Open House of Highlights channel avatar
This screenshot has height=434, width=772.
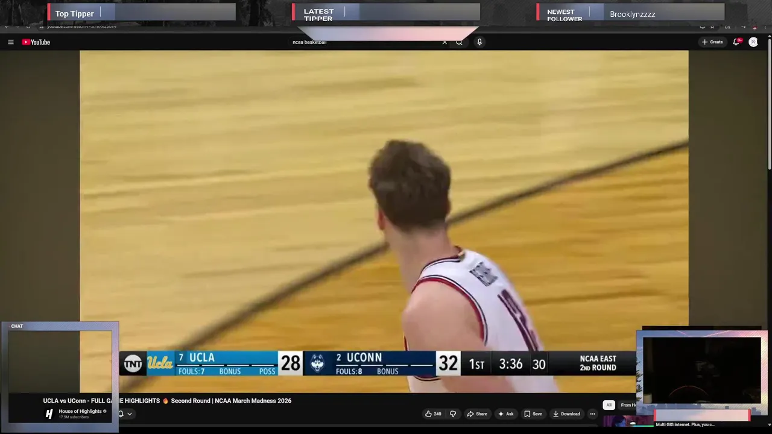(x=49, y=414)
